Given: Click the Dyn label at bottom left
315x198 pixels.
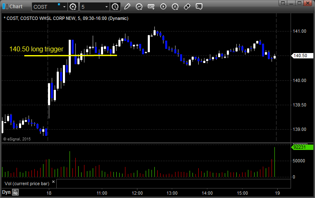Looking at the screenshot, I should (6, 192).
